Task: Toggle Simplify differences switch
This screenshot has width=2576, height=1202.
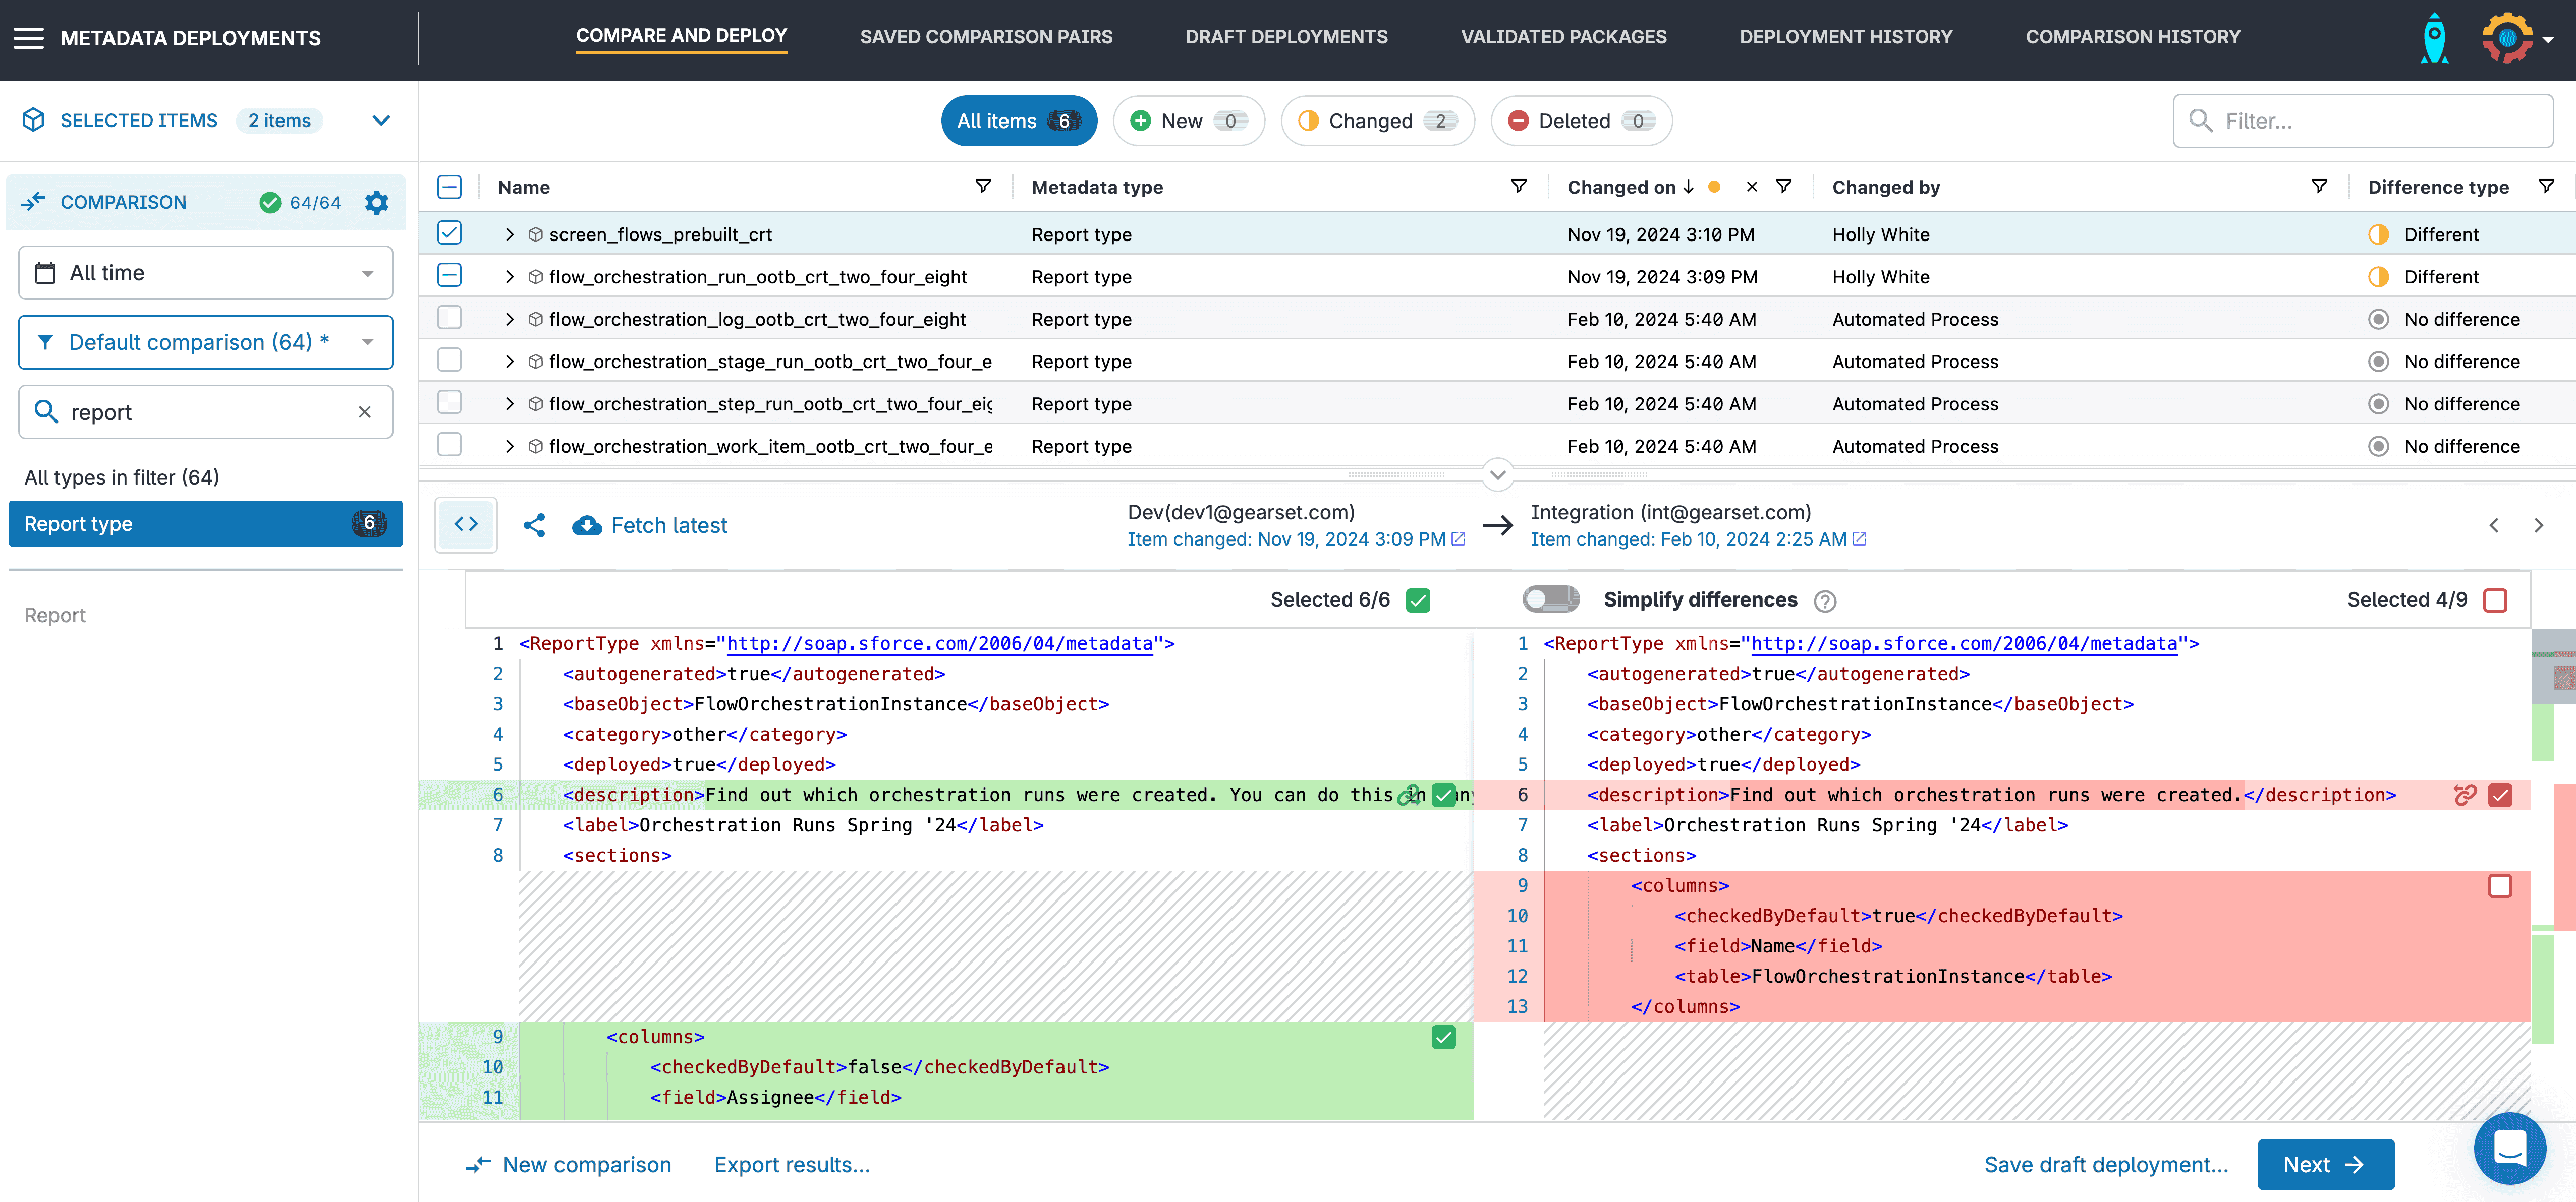Action: click(x=1550, y=599)
